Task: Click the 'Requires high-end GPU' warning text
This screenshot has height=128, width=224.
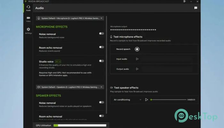Action: [x=65, y=74]
